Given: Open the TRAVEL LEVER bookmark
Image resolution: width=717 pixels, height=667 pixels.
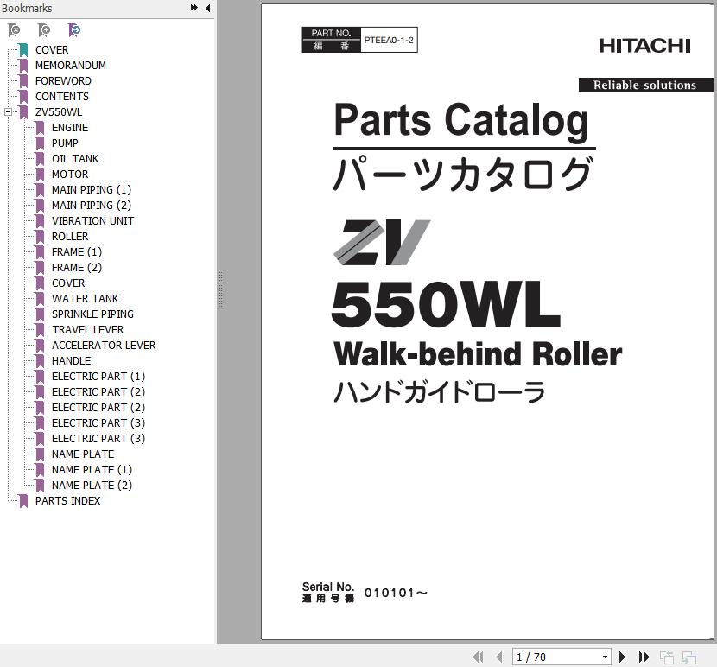Looking at the screenshot, I should (x=88, y=330).
